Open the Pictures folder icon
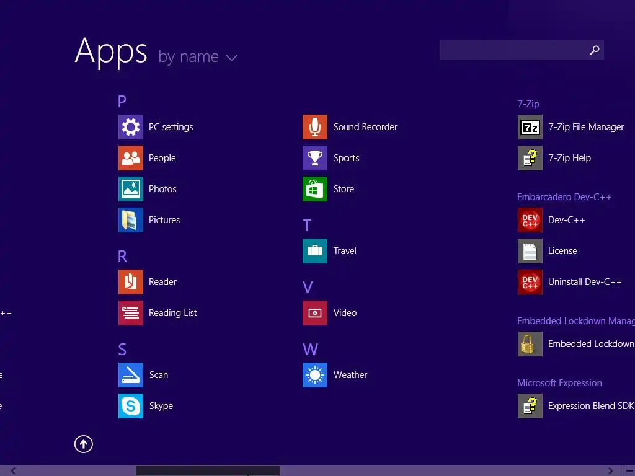Image resolution: width=635 pixels, height=476 pixels. tap(130, 220)
